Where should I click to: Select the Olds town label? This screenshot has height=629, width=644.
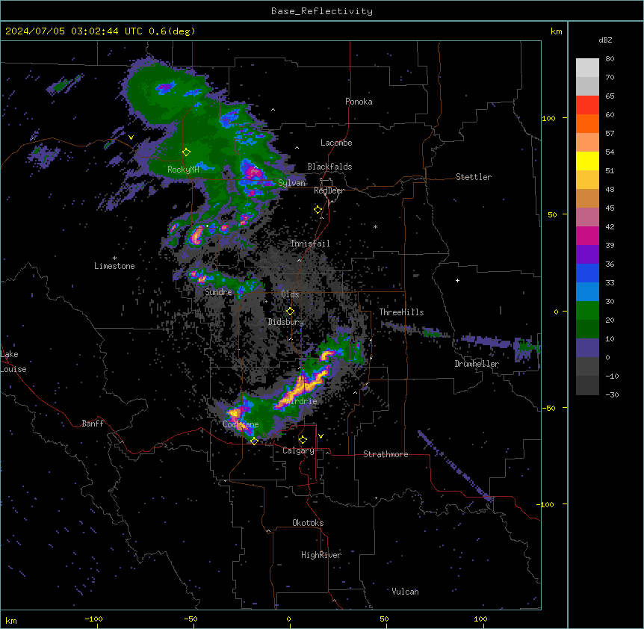coord(291,294)
